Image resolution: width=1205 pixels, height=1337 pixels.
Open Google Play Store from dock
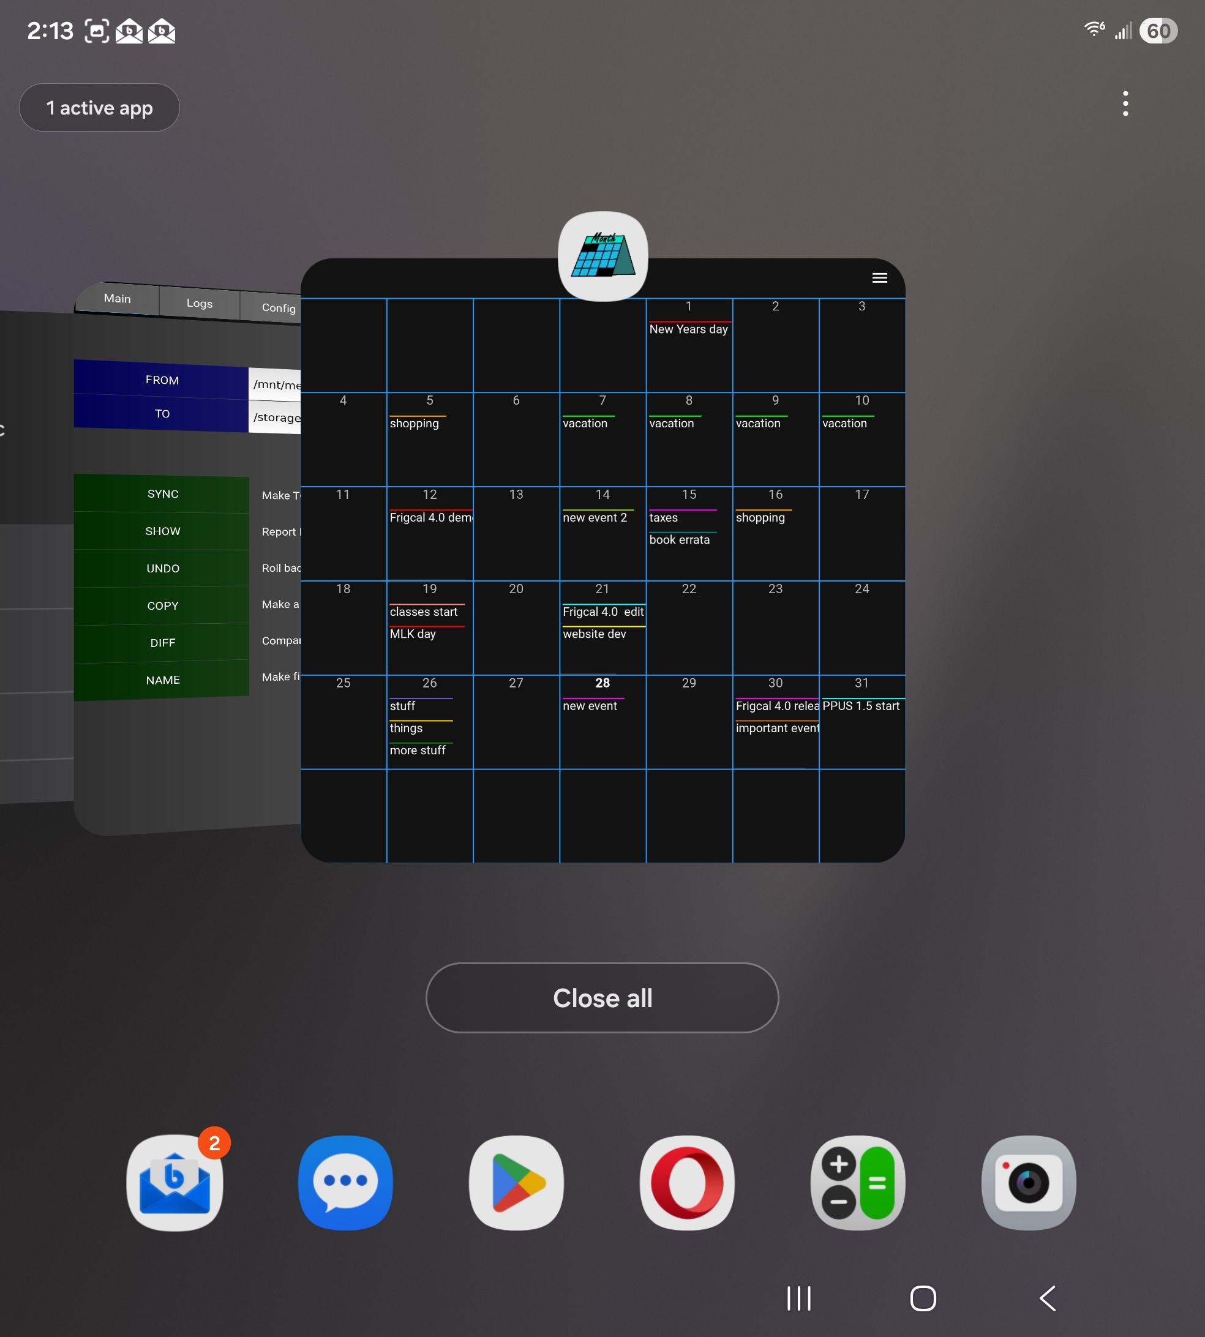[x=516, y=1183]
